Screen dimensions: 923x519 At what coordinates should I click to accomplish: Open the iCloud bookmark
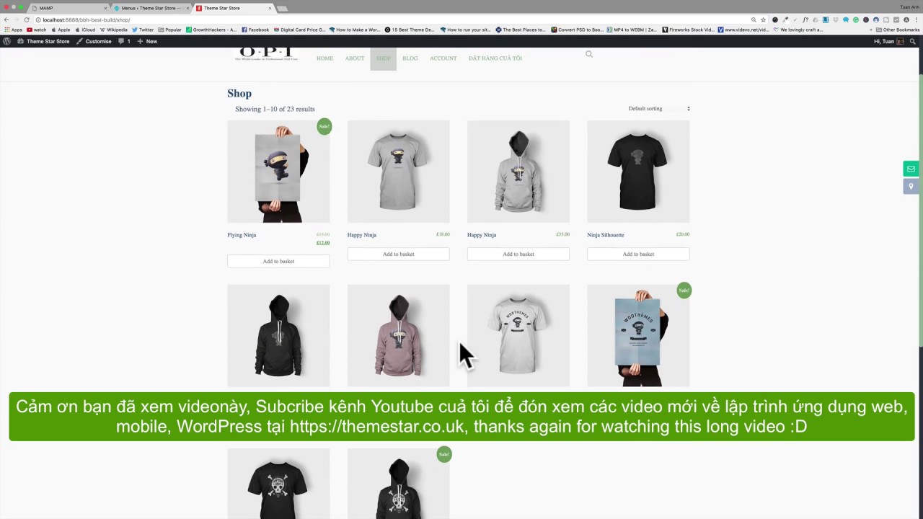(x=85, y=30)
